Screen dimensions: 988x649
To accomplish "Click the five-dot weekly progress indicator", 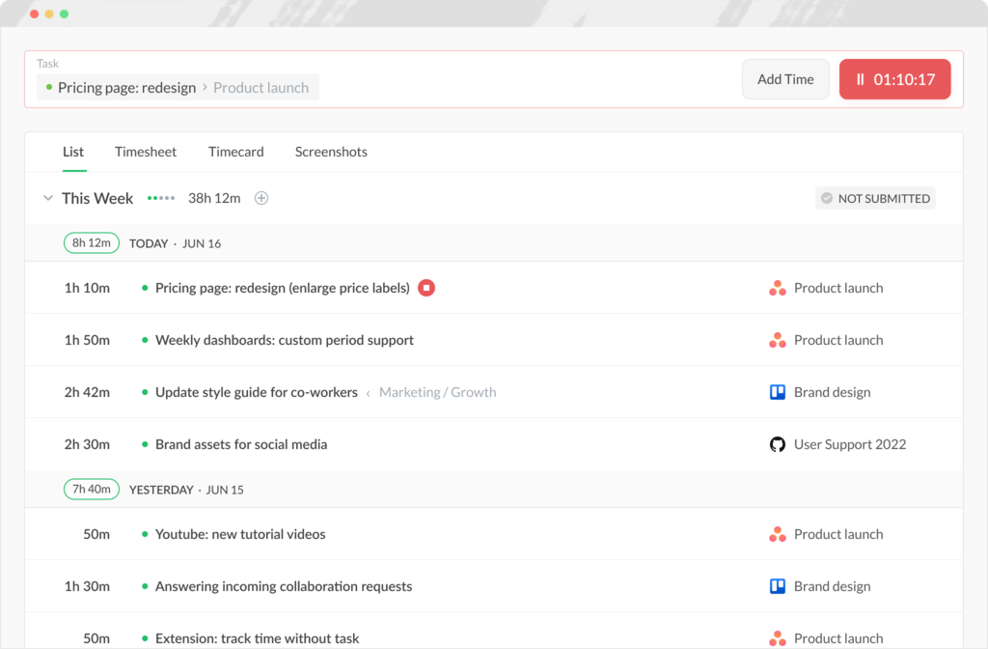I will [x=160, y=198].
